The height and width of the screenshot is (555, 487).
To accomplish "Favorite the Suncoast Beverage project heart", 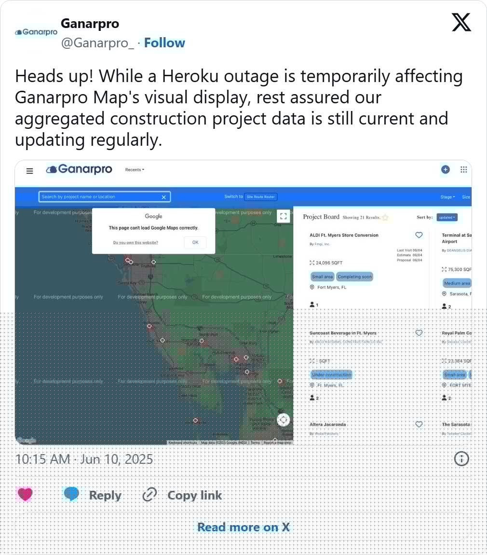I will (419, 333).
